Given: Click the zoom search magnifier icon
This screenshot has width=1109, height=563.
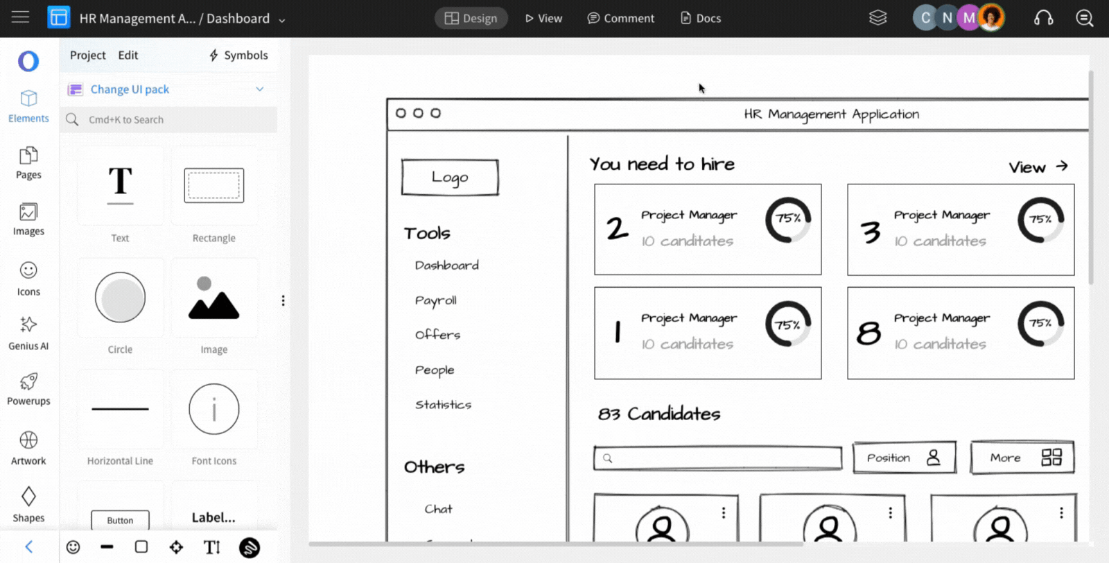Looking at the screenshot, I should pyautogui.click(x=1085, y=18).
